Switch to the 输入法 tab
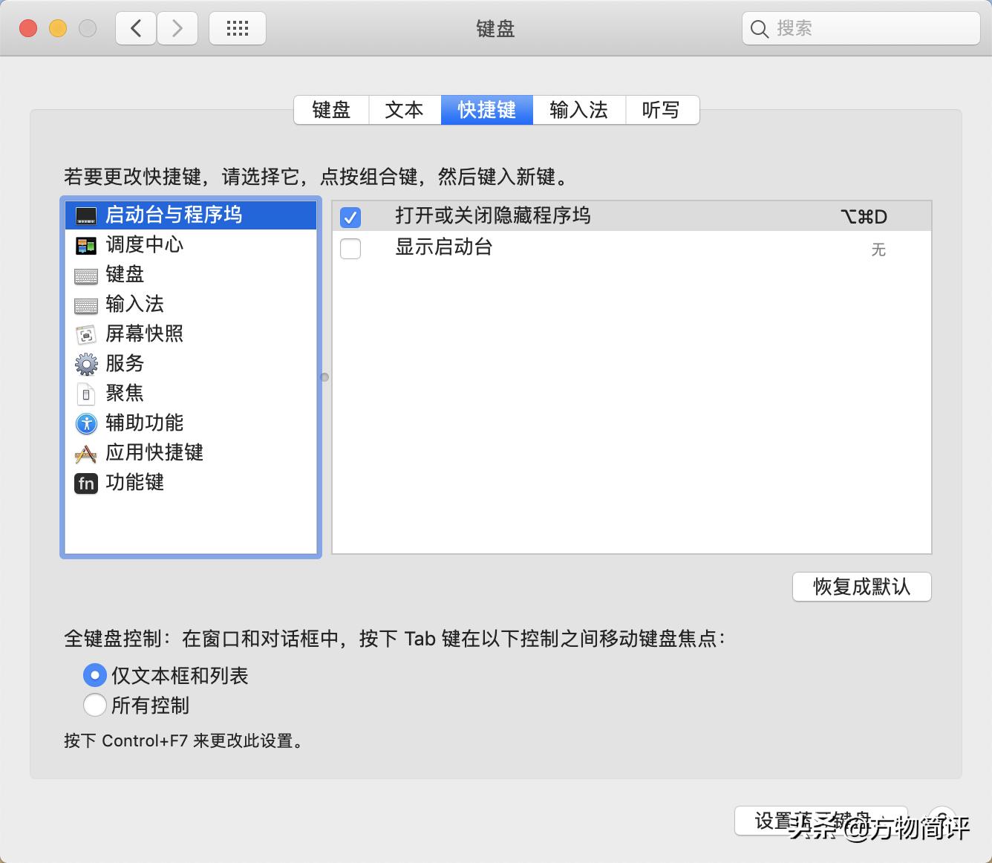Viewport: 992px width, 863px height. 579,110
